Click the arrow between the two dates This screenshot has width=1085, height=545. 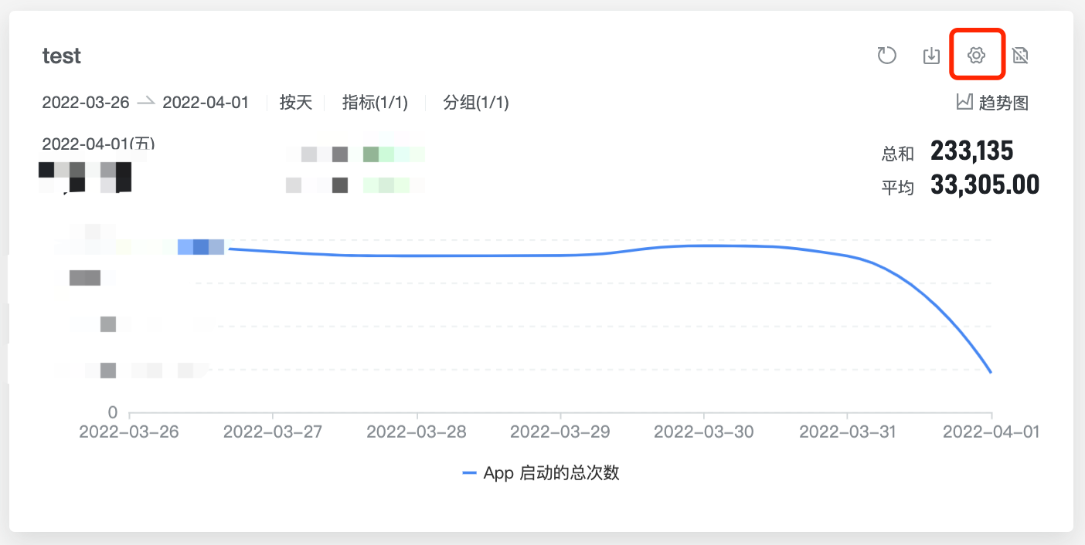click(145, 101)
